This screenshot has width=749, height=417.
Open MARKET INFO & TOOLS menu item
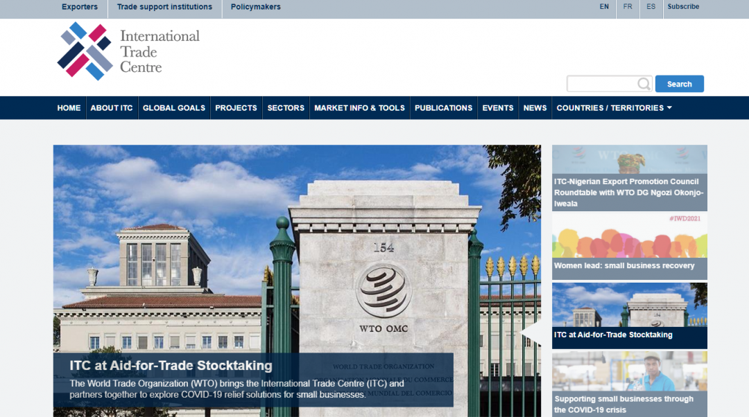(360, 108)
